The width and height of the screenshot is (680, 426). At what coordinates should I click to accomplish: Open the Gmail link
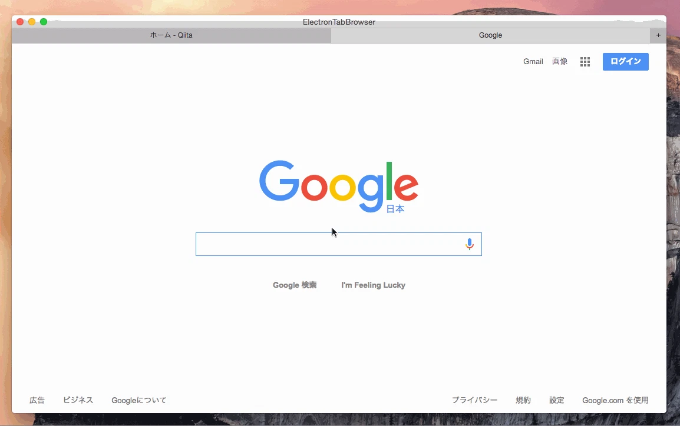point(533,61)
